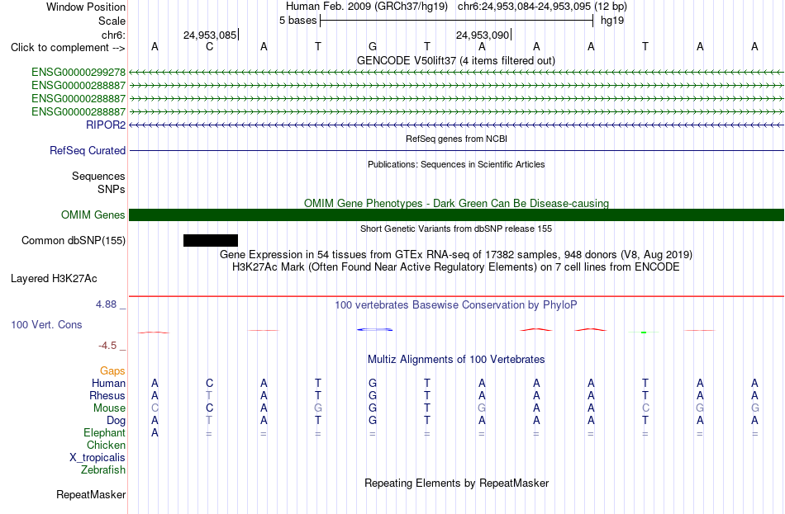The width and height of the screenshot is (785, 514).
Task: Click the black Common dbSNP variant block
Action: tap(210, 241)
